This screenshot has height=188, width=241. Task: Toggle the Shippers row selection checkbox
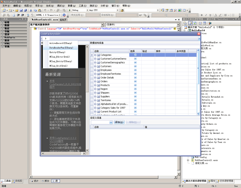click(x=135, y=92)
